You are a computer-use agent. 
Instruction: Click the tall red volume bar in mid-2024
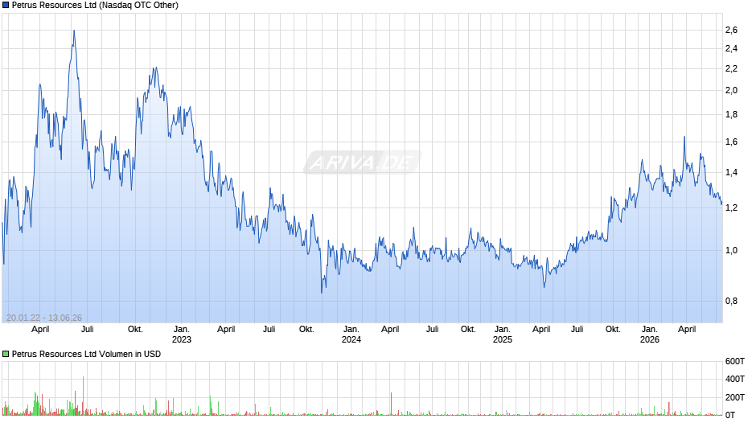(x=392, y=404)
